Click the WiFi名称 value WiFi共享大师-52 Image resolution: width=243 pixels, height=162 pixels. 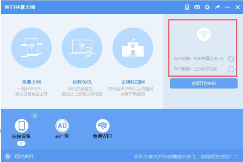point(209,58)
